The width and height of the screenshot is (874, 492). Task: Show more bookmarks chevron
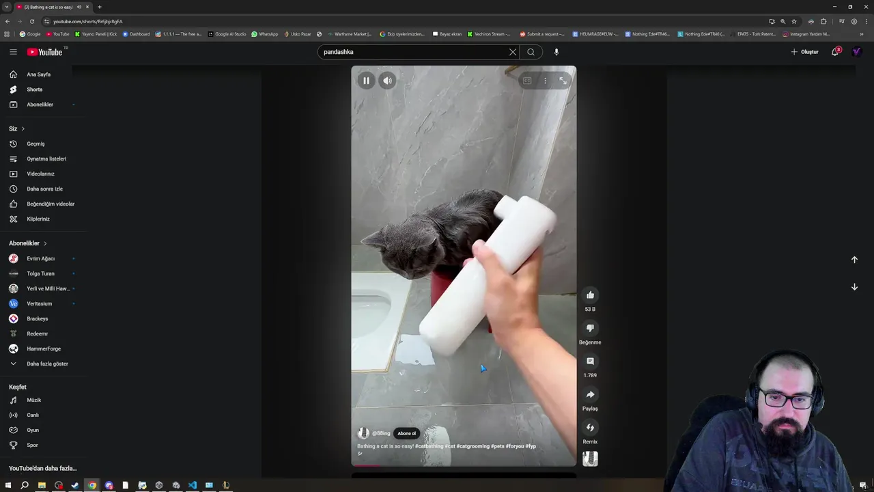[862, 34]
